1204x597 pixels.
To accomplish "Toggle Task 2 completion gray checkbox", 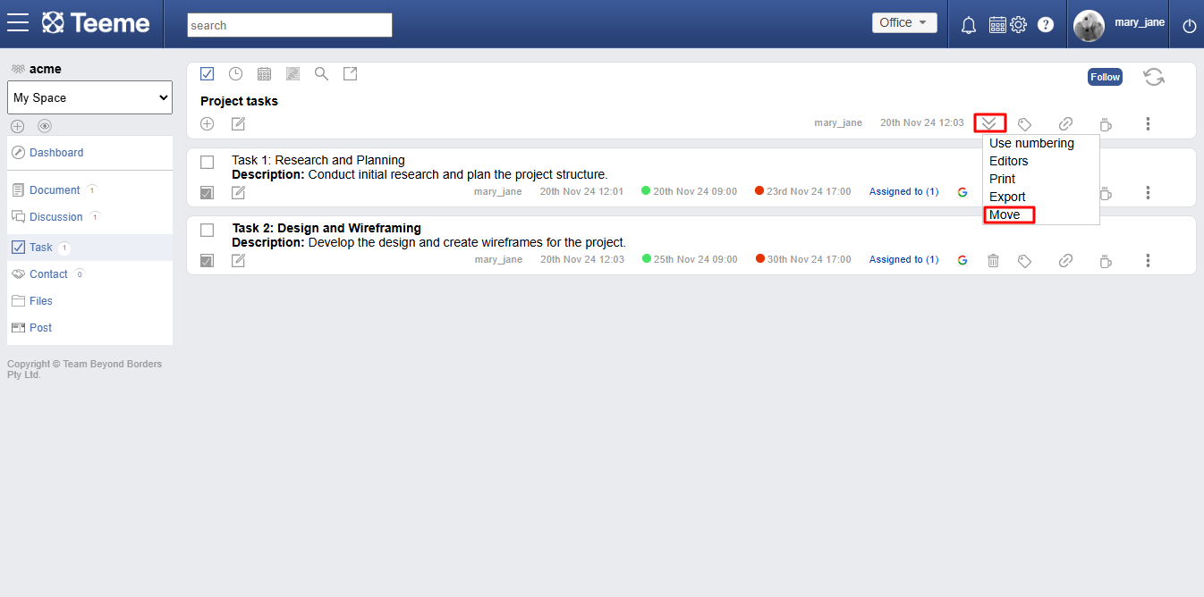I will pyautogui.click(x=207, y=260).
